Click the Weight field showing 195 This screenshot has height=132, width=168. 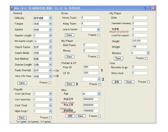[140, 47]
